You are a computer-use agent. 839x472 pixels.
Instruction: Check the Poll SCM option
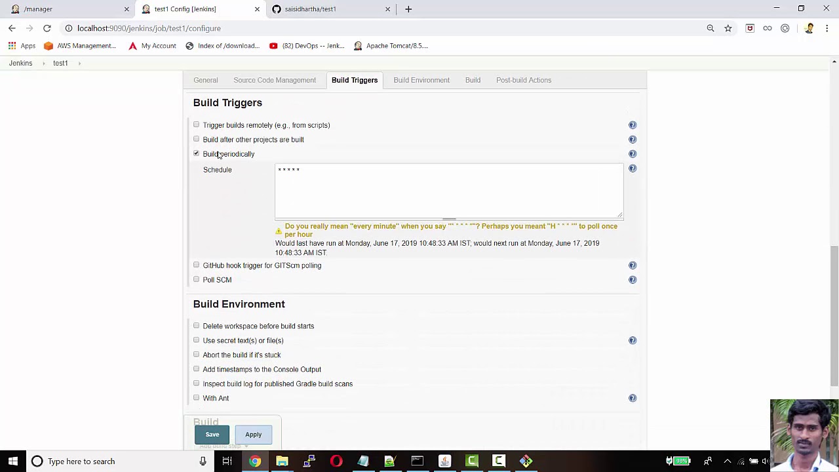point(196,279)
